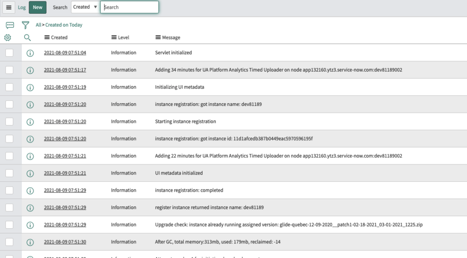Select the Adding 34 minutes row checkbox
Image resolution: width=467 pixels, height=258 pixels.
click(x=9, y=70)
